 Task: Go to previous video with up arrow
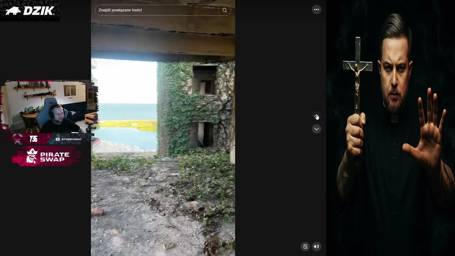click(x=316, y=117)
